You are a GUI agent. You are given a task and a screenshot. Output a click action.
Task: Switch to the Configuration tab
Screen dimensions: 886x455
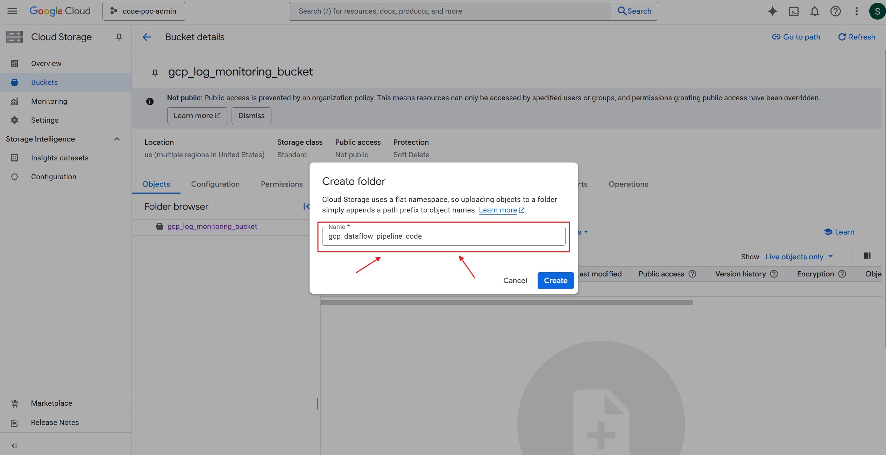[215, 184]
